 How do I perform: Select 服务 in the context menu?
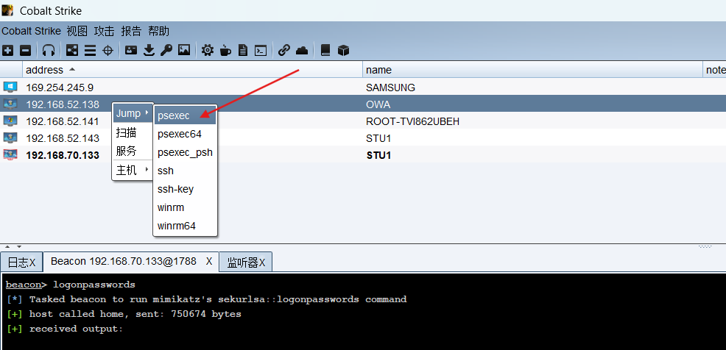133,151
